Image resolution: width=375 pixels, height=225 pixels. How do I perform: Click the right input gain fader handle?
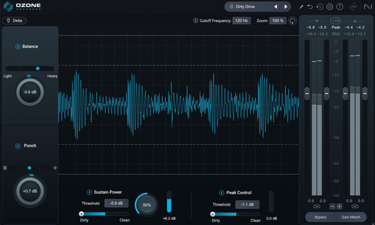click(326, 93)
